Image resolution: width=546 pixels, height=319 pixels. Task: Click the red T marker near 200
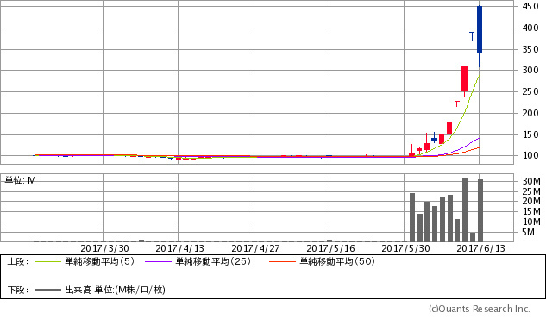[457, 103]
